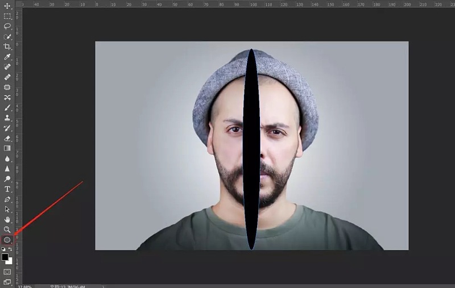Image resolution: width=455 pixels, height=288 pixels.
Task: Click the black ellipse shape on canvas
Action: coord(251,149)
